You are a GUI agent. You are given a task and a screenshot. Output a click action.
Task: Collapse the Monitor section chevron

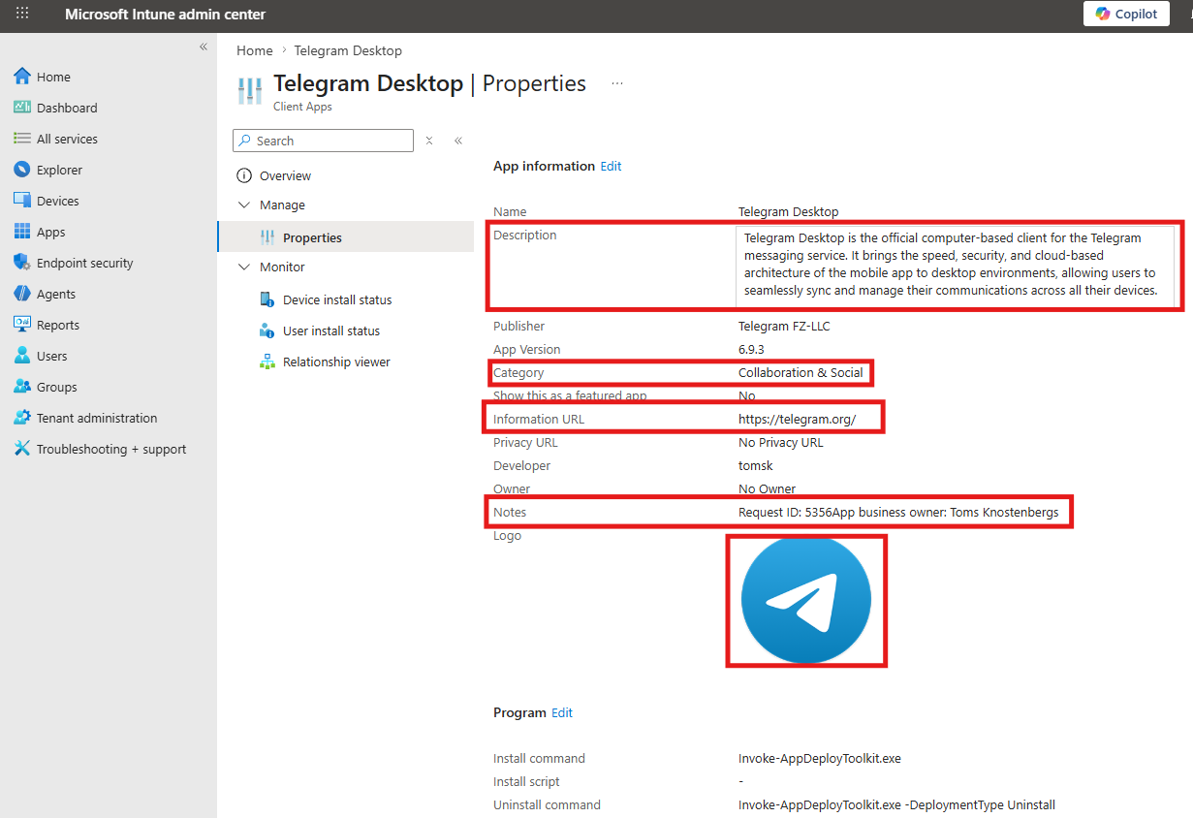pos(243,267)
